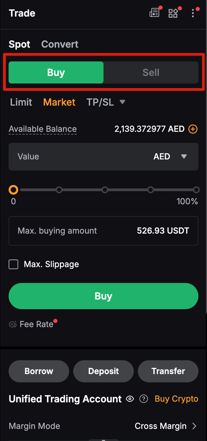Open the AED currency dropdown
The width and height of the screenshot is (207, 441).
coord(170,156)
